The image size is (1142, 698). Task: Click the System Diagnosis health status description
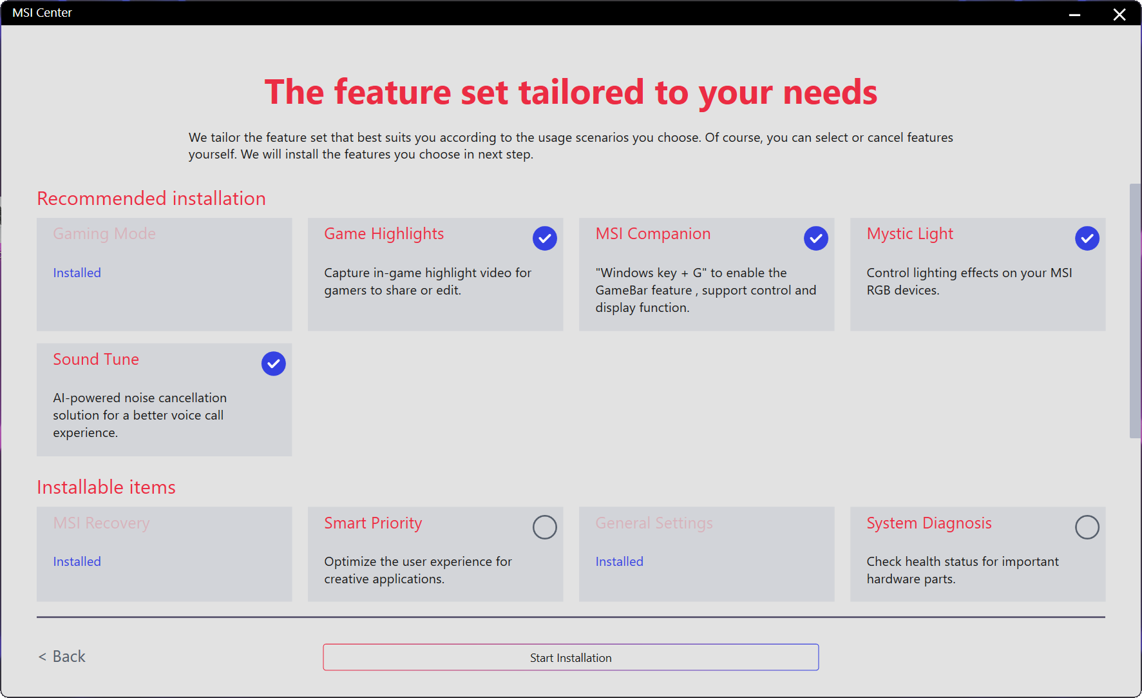click(962, 570)
